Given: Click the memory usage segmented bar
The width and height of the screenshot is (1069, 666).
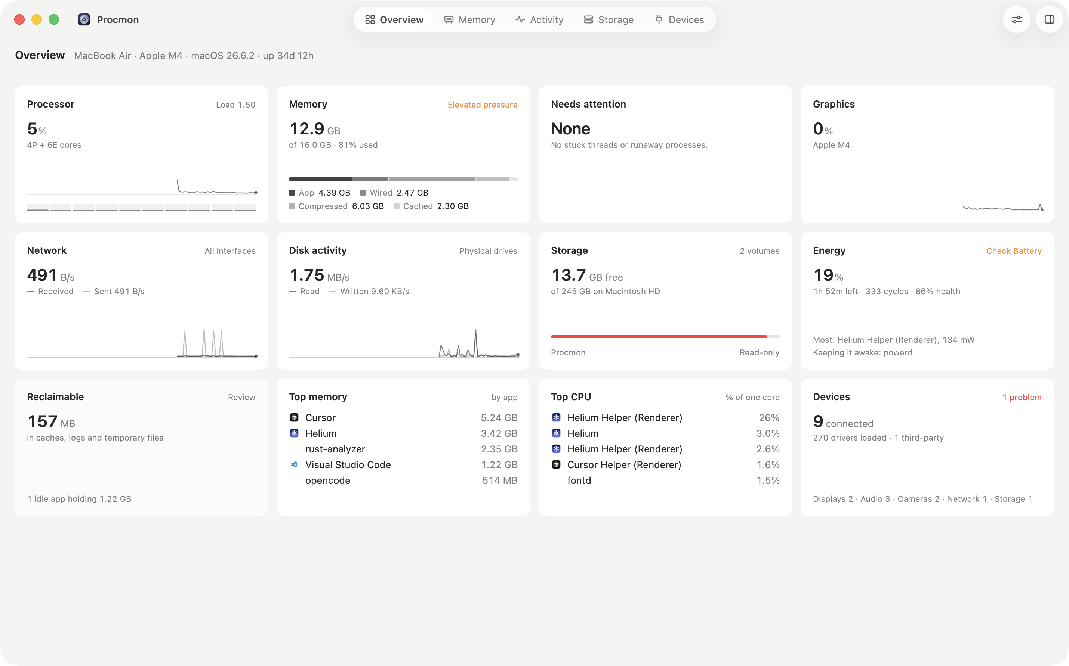Looking at the screenshot, I should 403,179.
